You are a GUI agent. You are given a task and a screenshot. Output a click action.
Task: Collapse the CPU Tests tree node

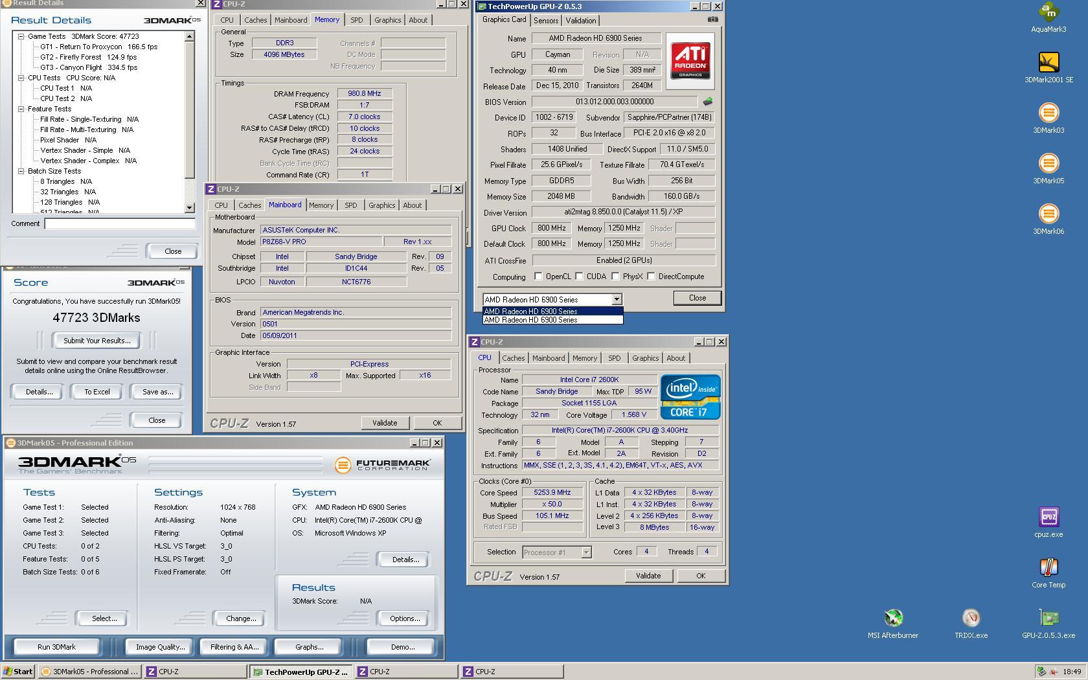point(21,78)
